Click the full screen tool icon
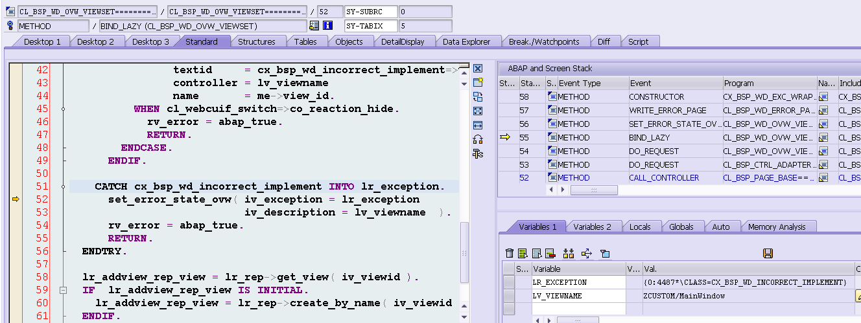Screen dimensions: 861x323 pos(478,111)
